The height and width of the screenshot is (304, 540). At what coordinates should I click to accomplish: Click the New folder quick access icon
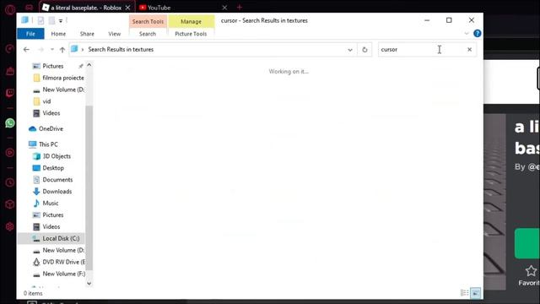(x=51, y=20)
